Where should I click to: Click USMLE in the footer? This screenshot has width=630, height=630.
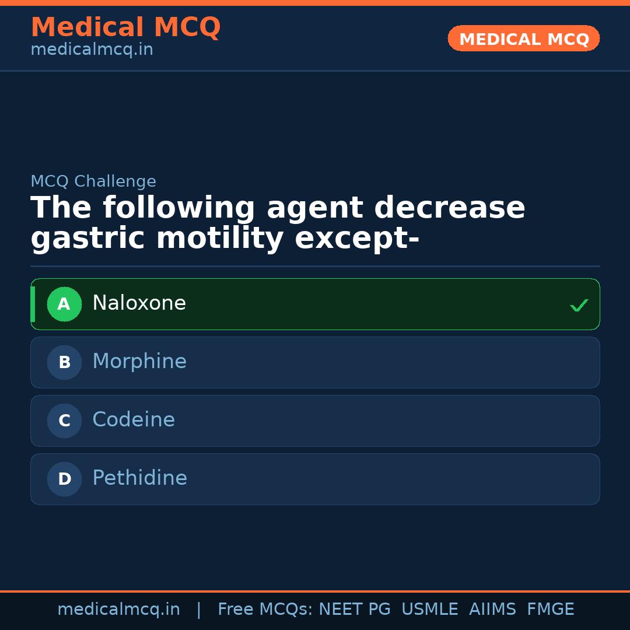tap(429, 610)
